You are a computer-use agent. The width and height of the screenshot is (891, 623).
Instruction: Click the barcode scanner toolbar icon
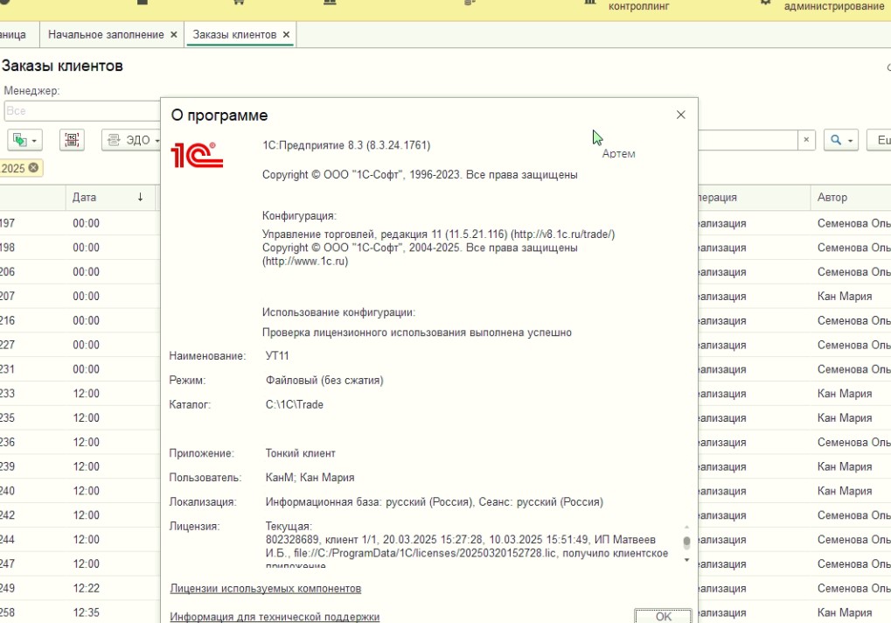pos(72,140)
